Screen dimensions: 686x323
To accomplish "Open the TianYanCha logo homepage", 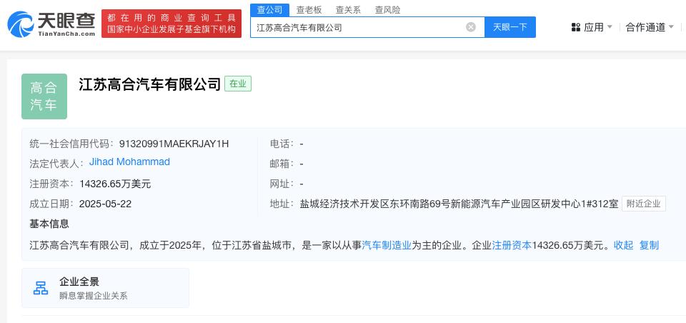I will pyautogui.click(x=51, y=24).
